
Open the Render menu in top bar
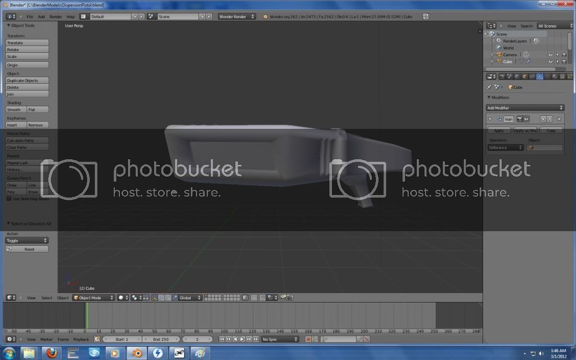[x=56, y=17]
